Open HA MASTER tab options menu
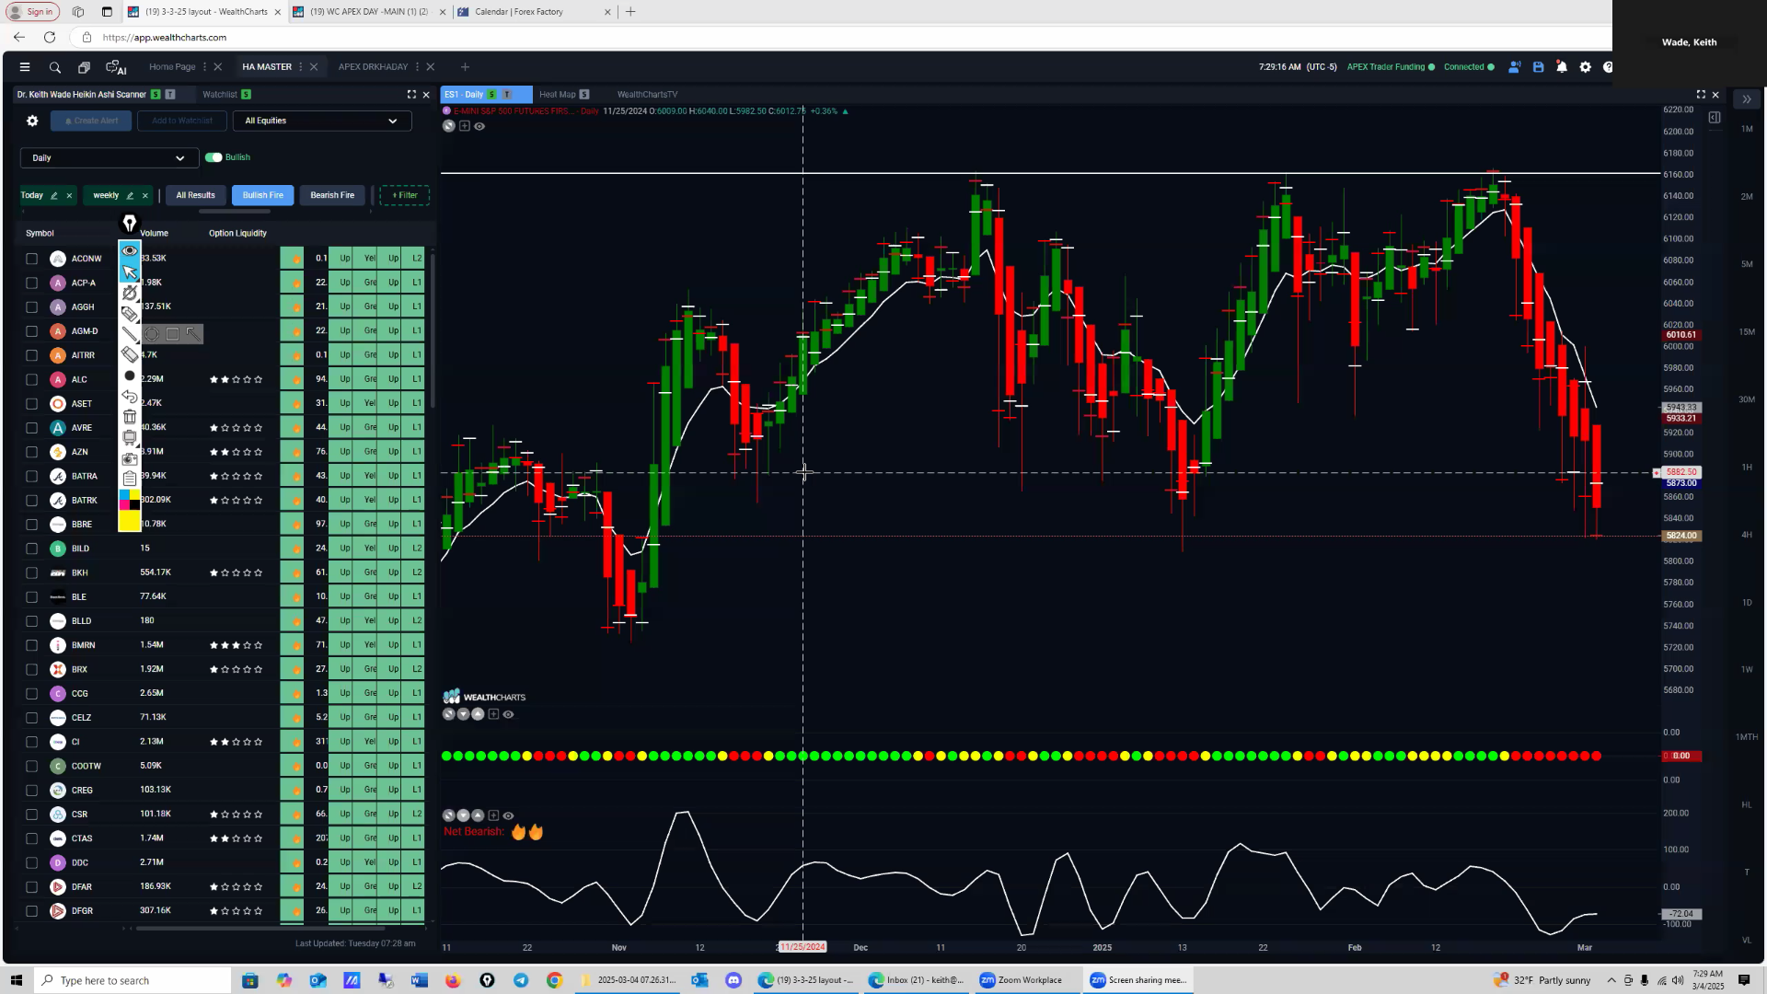Image resolution: width=1767 pixels, height=994 pixels. [300, 67]
